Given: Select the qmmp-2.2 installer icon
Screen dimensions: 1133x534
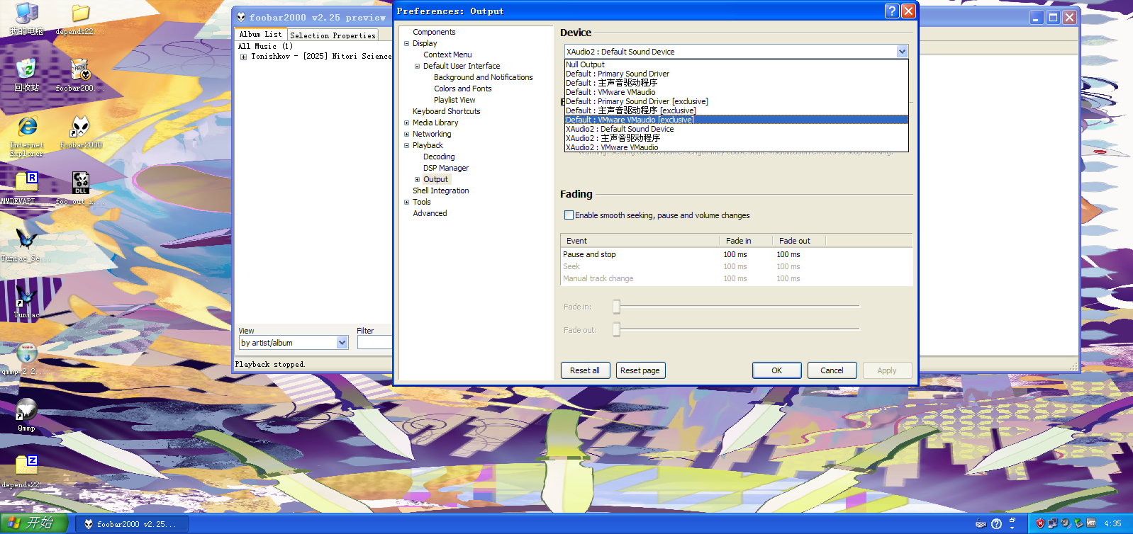Looking at the screenshot, I should pyautogui.click(x=26, y=358).
